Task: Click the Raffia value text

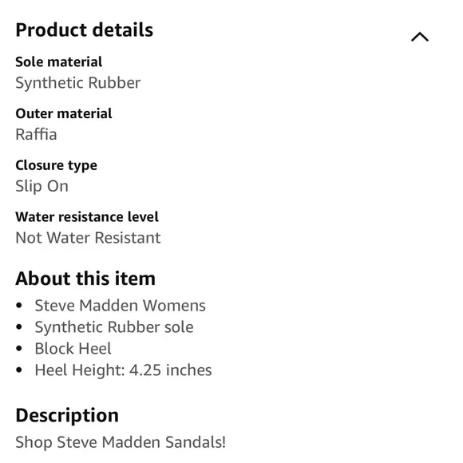Action: (x=36, y=134)
